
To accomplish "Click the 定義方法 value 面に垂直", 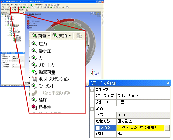I will 125,121.
